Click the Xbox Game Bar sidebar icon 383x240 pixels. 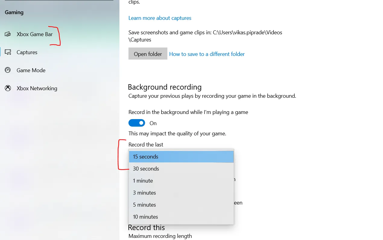click(8, 34)
